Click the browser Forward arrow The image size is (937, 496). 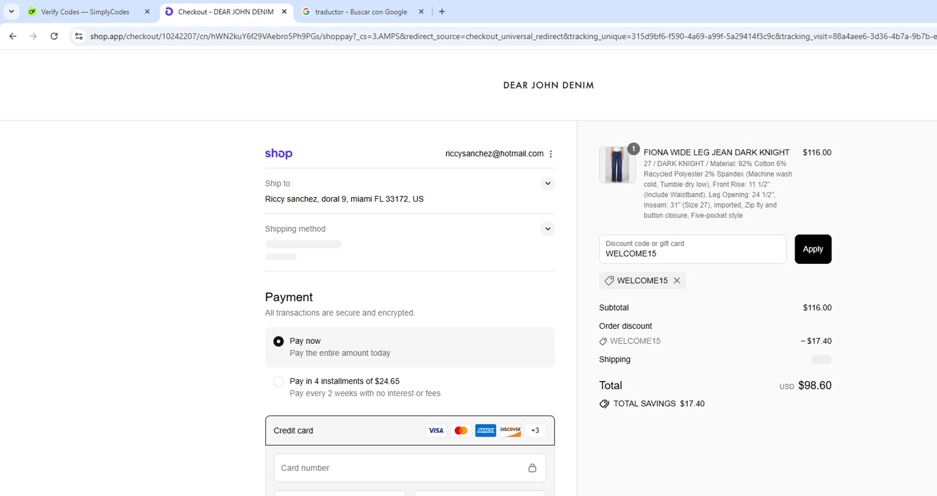(33, 36)
